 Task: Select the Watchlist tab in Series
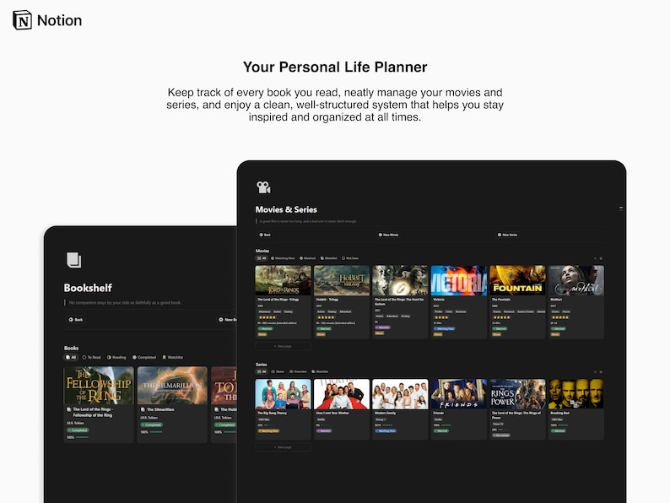[320, 371]
